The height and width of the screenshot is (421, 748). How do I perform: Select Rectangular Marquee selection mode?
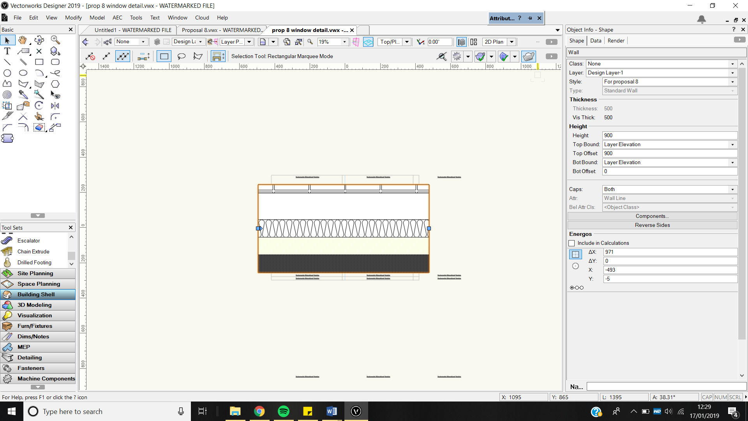pyautogui.click(x=164, y=56)
